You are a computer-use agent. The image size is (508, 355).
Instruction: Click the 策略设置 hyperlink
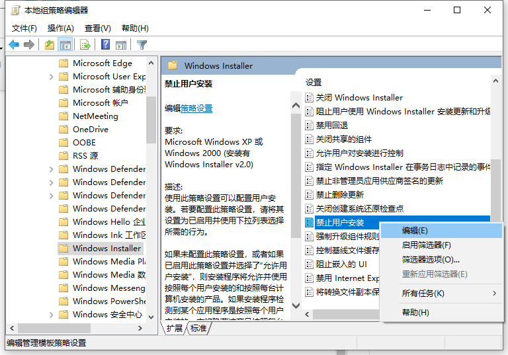click(196, 108)
